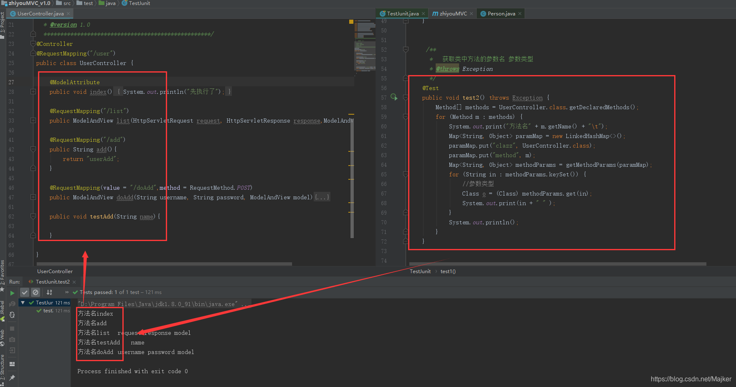Expand folded index() method at line 28
This screenshot has width=736, height=387.
(x=33, y=92)
